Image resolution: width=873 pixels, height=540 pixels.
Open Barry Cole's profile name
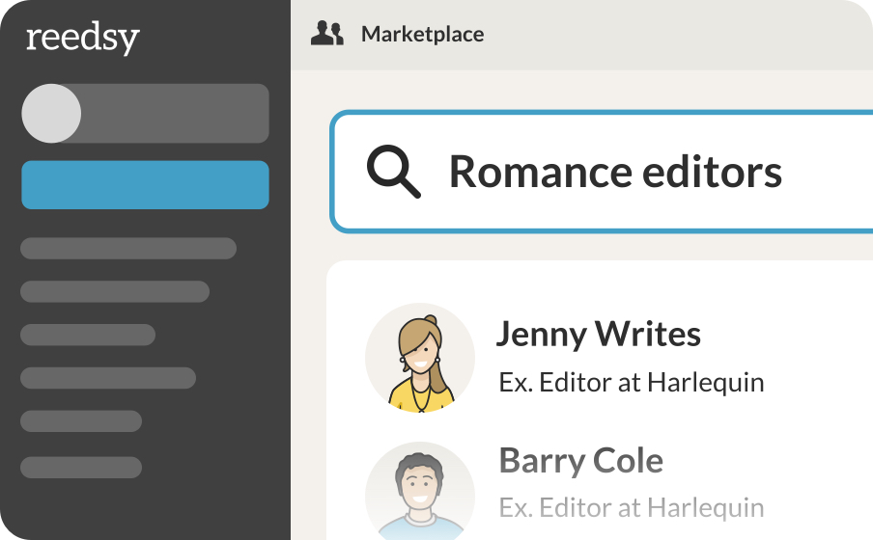coord(580,461)
